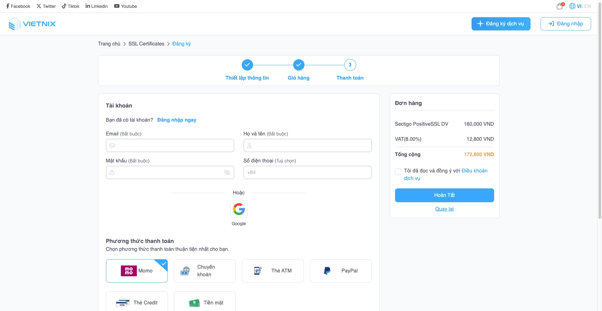Open the Youtube social link
This screenshot has height=311, width=602.
(125, 6)
